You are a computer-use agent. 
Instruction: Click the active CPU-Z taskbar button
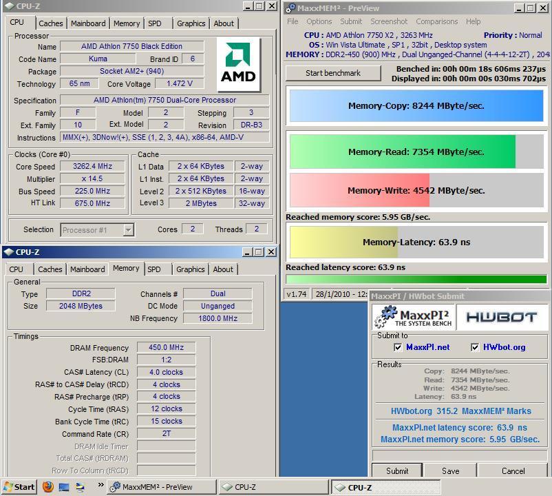point(385,487)
